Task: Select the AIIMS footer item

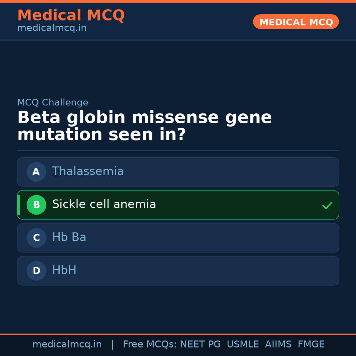Action: (x=278, y=344)
